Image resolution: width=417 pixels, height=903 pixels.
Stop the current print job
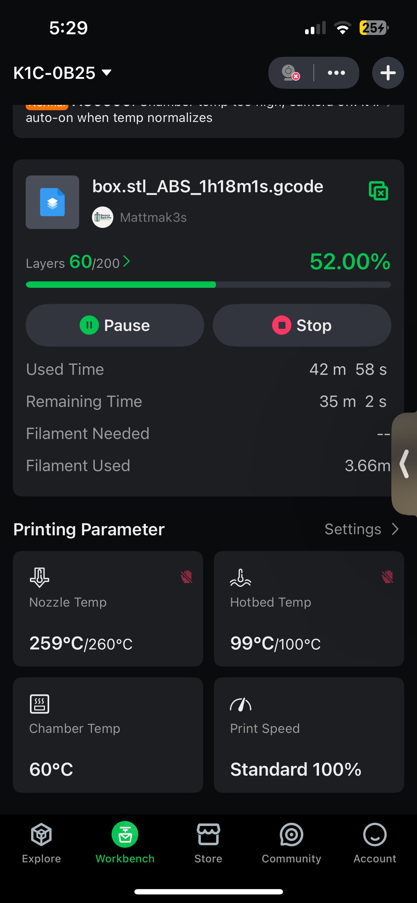click(302, 325)
